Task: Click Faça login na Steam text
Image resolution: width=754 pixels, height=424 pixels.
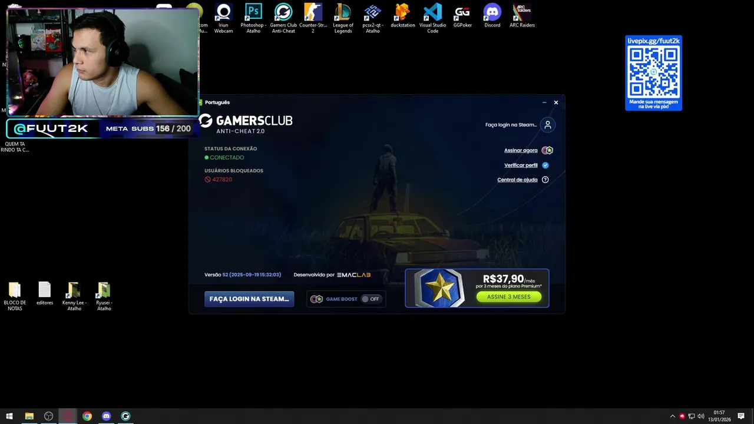Action: [511, 125]
